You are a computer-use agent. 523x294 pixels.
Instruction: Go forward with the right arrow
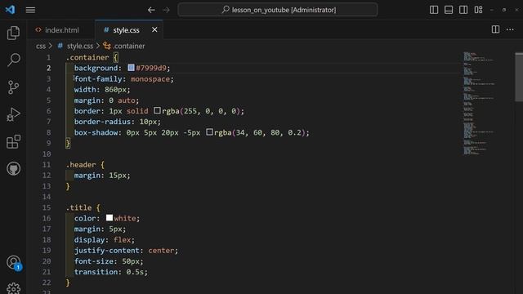pos(167,10)
